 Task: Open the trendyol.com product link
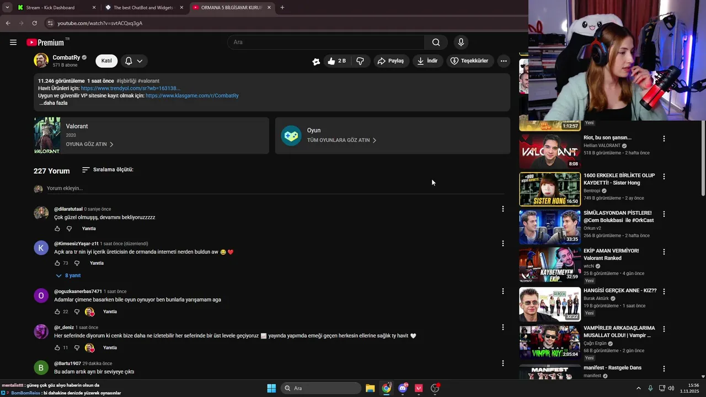(130, 88)
